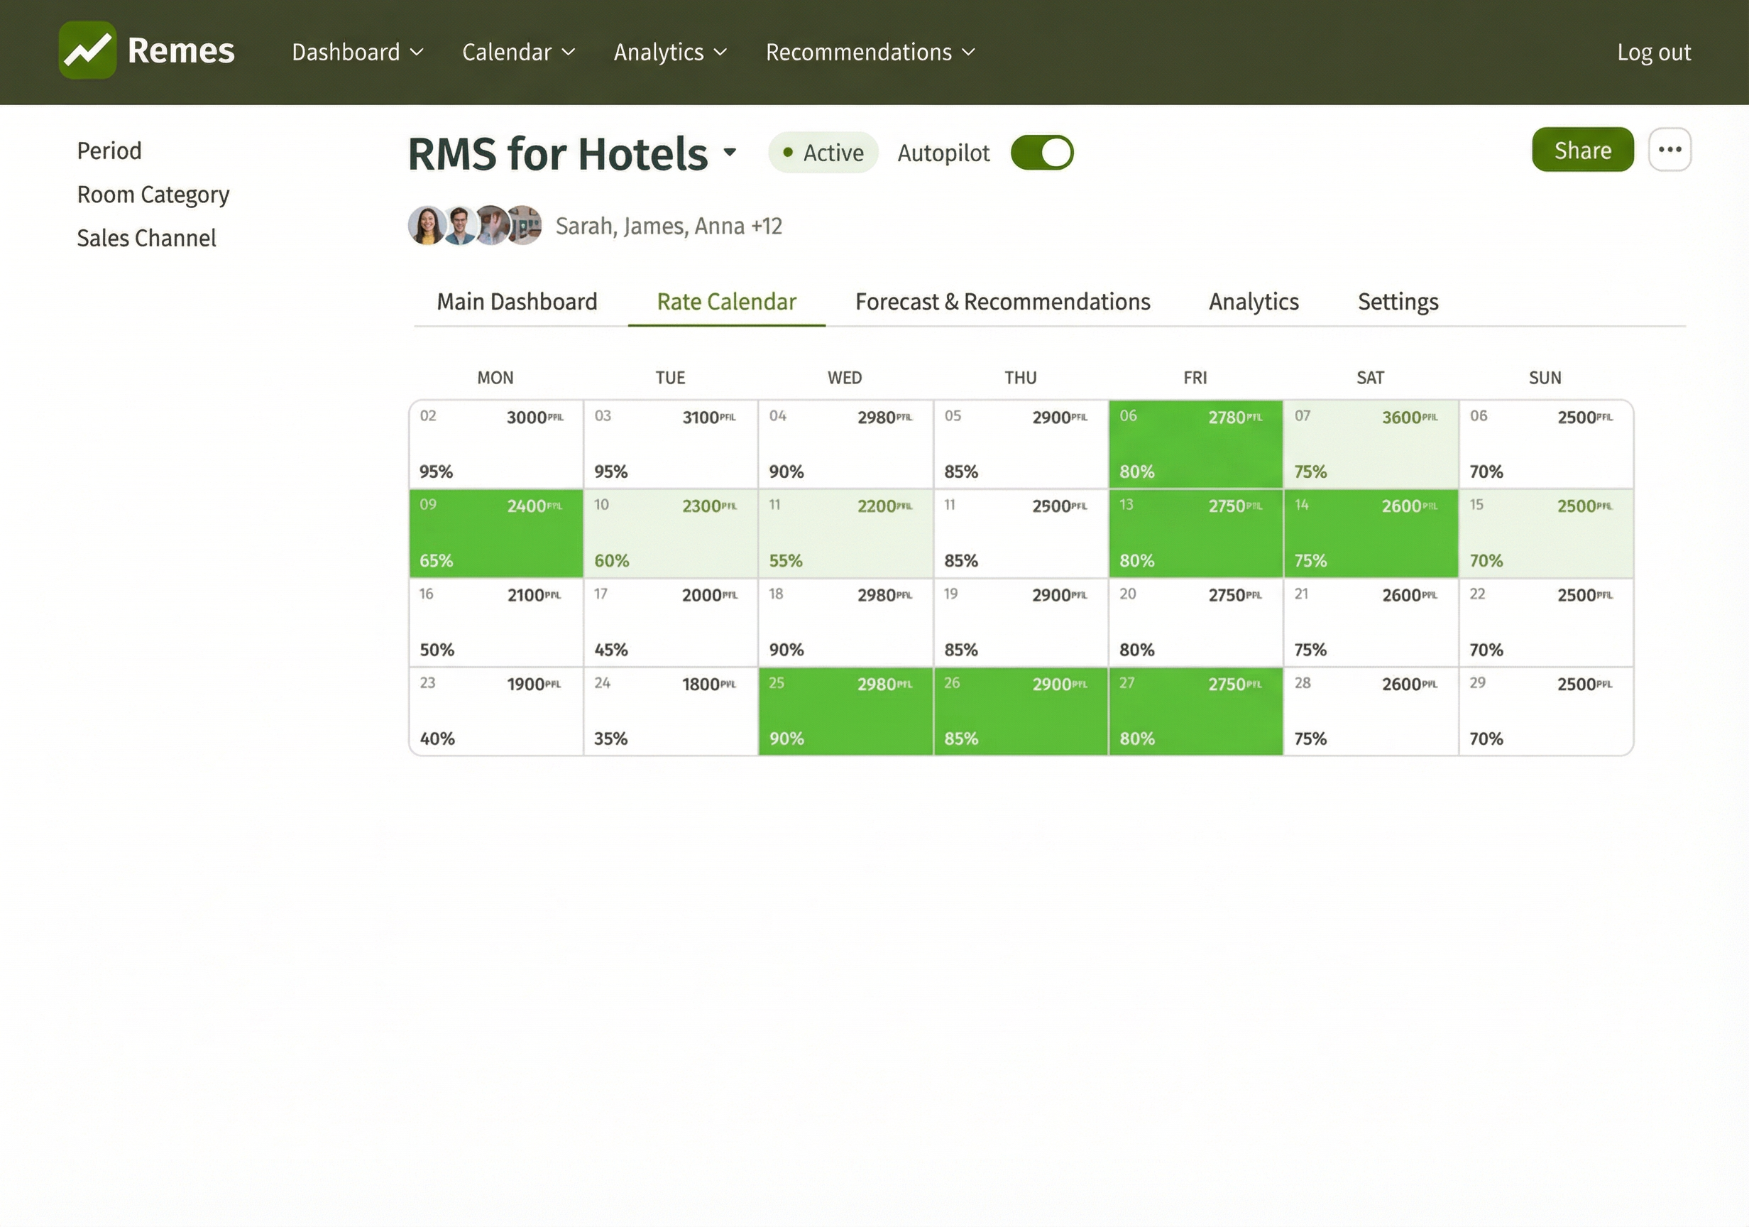Click the Saturday 07 cell priced 3600
The width and height of the screenshot is (1749, 1227).
(x=1370, y=445)
